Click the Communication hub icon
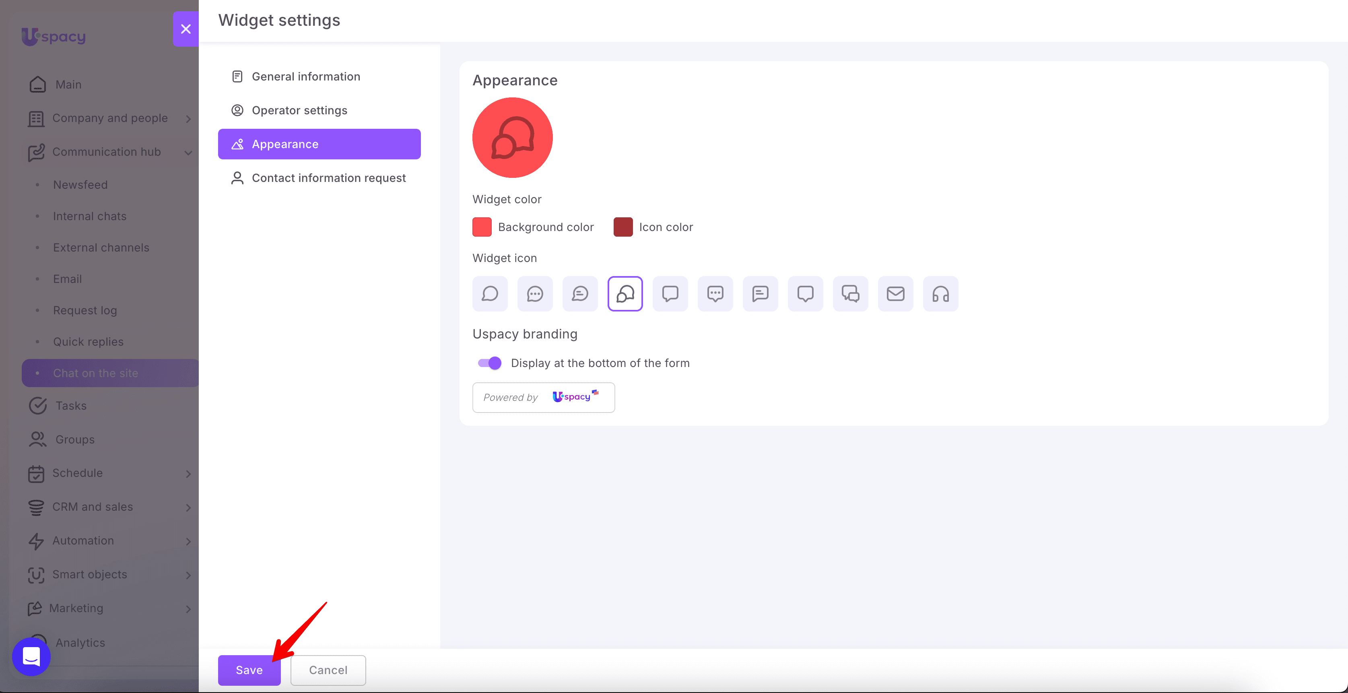The image size is (1348, 693). click(x=36, y=152)
